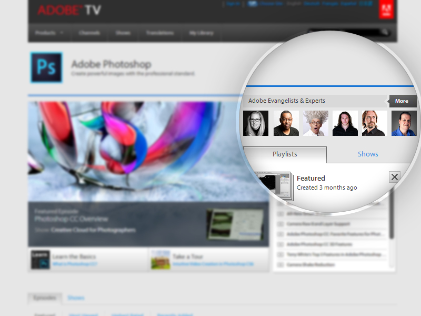Click the search magnifier icon

(x=385, y=33)
